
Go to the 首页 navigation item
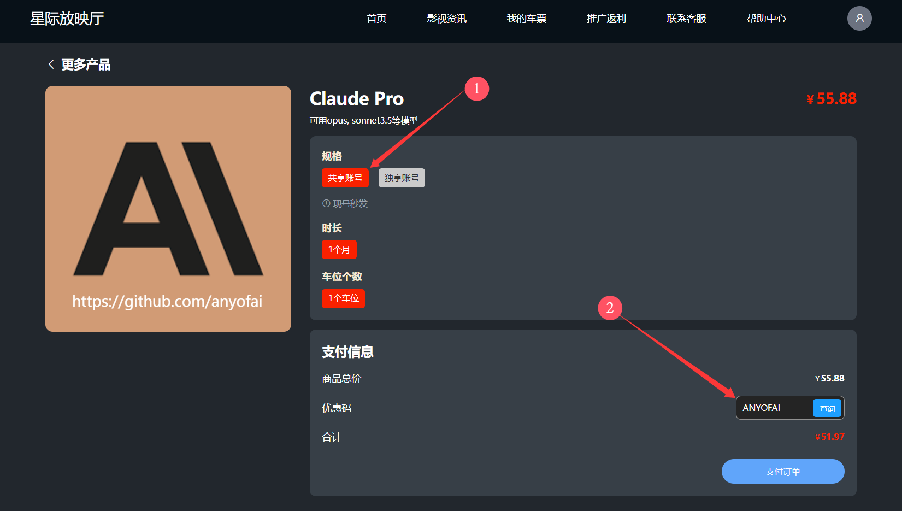point(376,19)
